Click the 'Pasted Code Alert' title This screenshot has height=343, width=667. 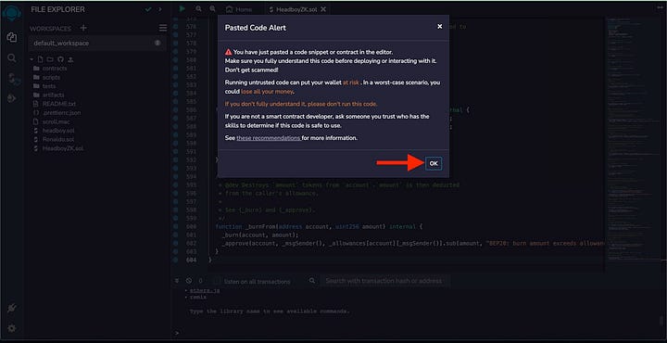tap(256, 28)
